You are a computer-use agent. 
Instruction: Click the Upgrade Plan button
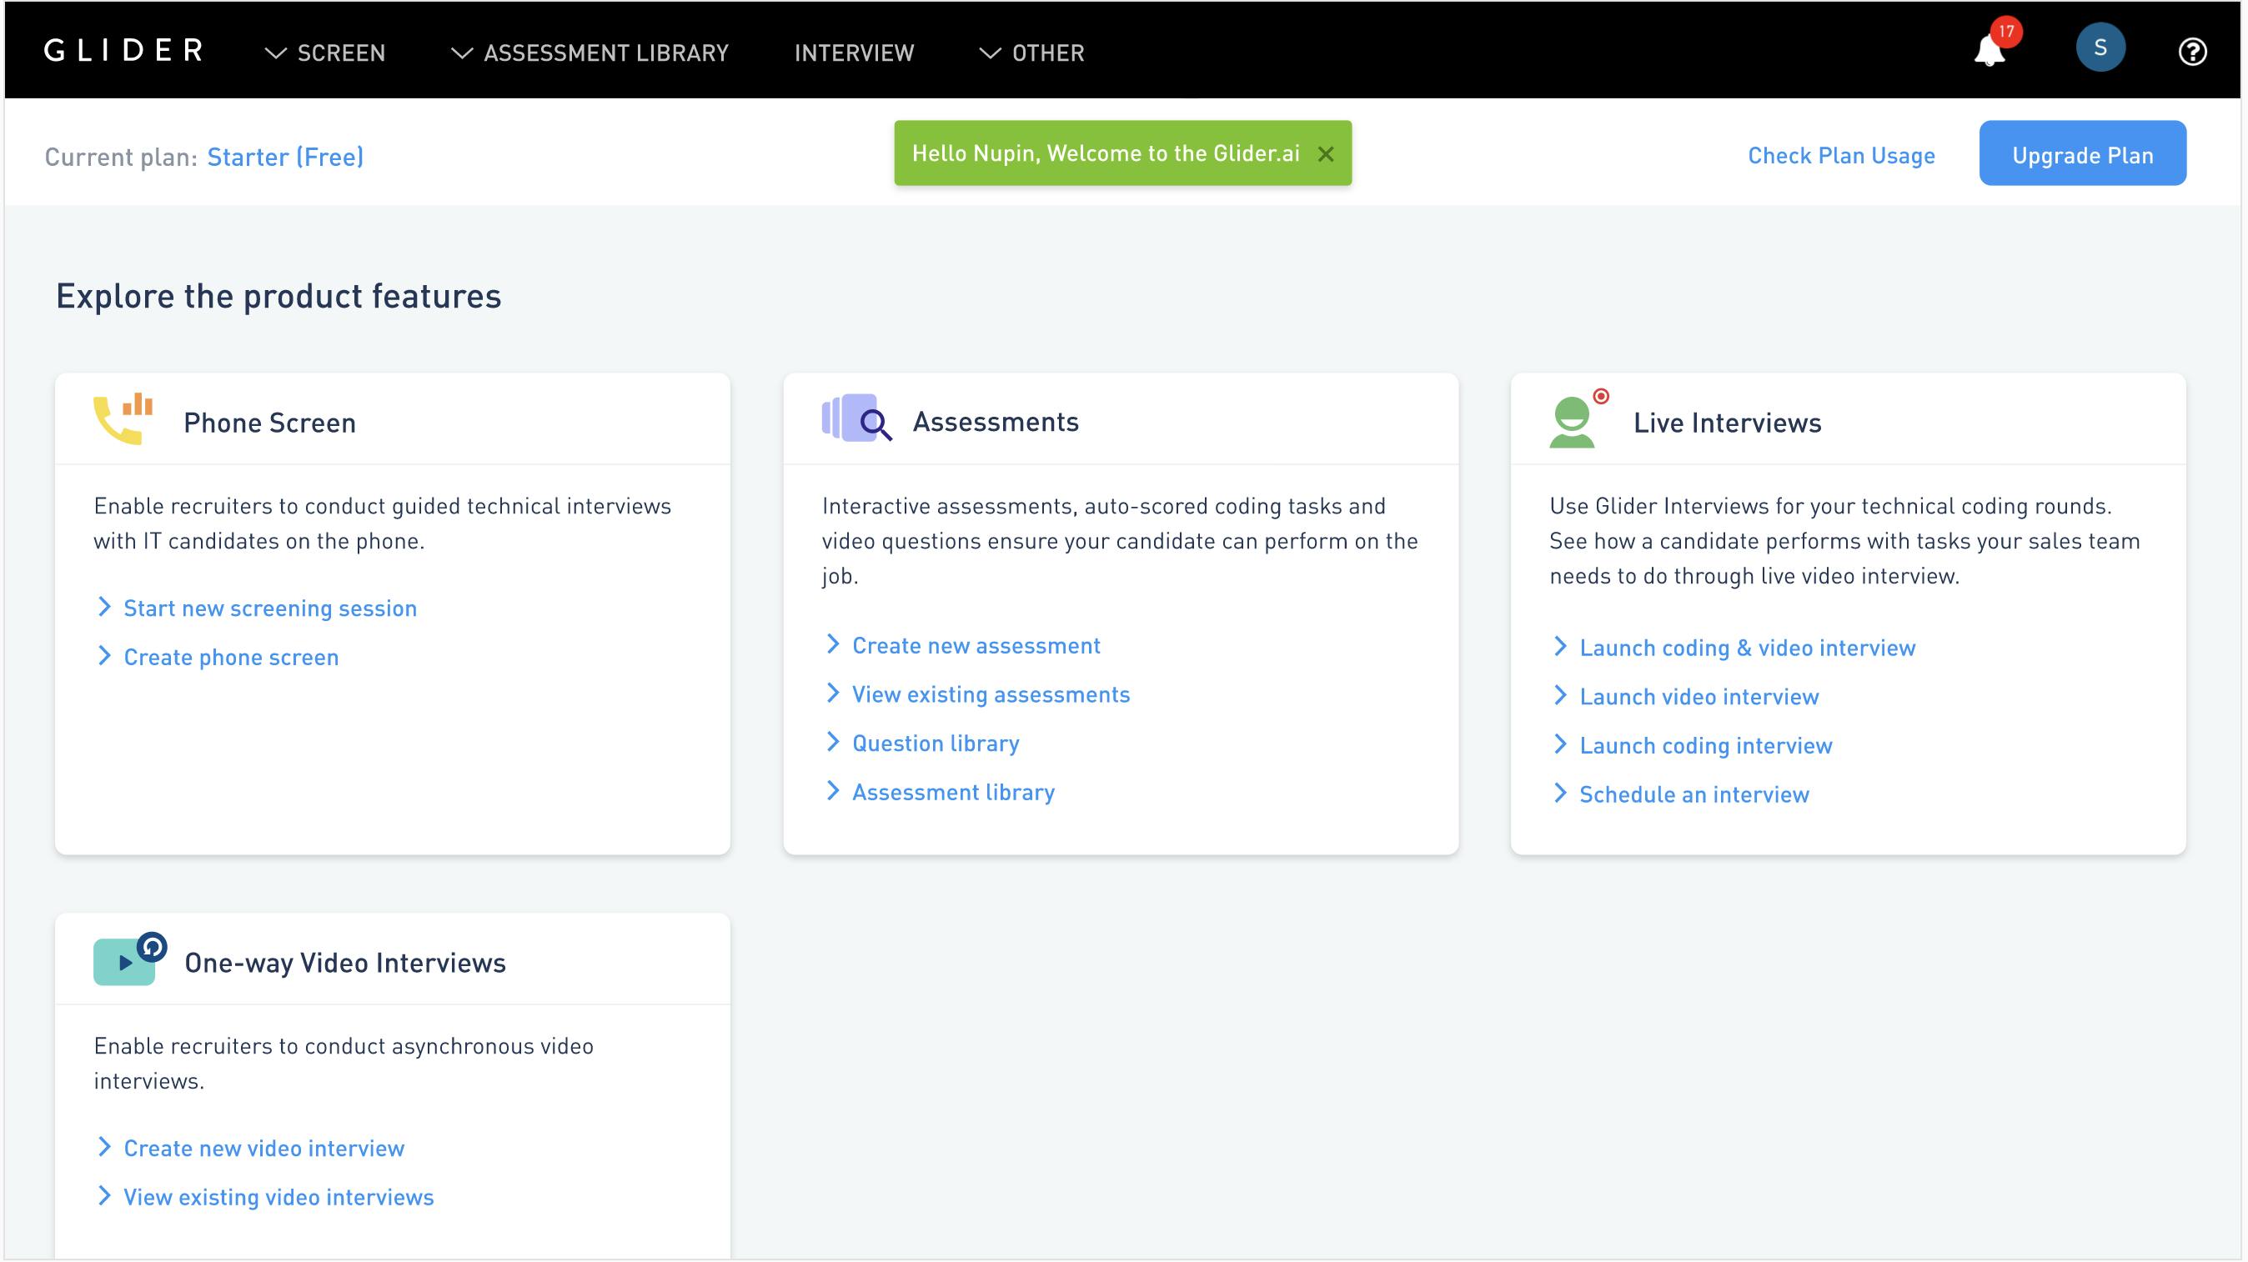click(2081, 154)
